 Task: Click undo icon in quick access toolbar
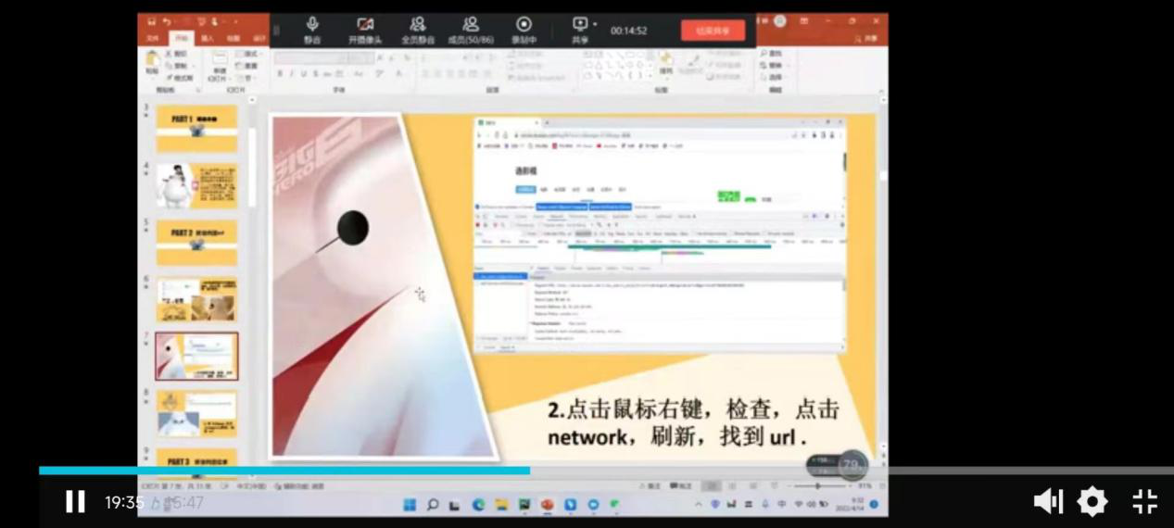coord(167,20)
